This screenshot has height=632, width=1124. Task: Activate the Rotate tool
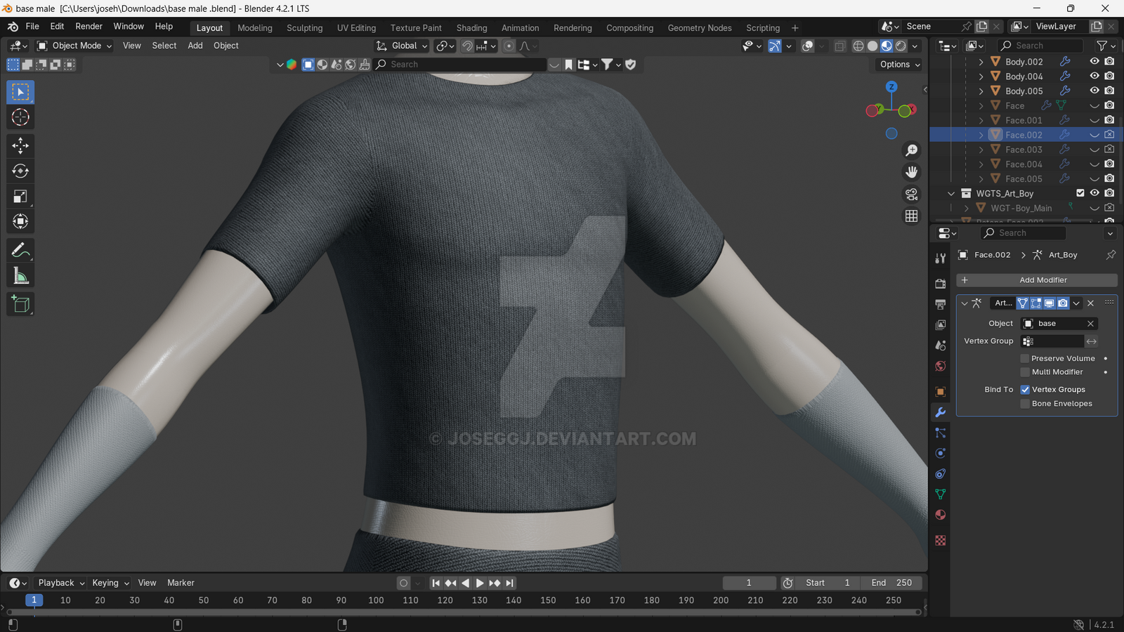click(x=20, y=171)
